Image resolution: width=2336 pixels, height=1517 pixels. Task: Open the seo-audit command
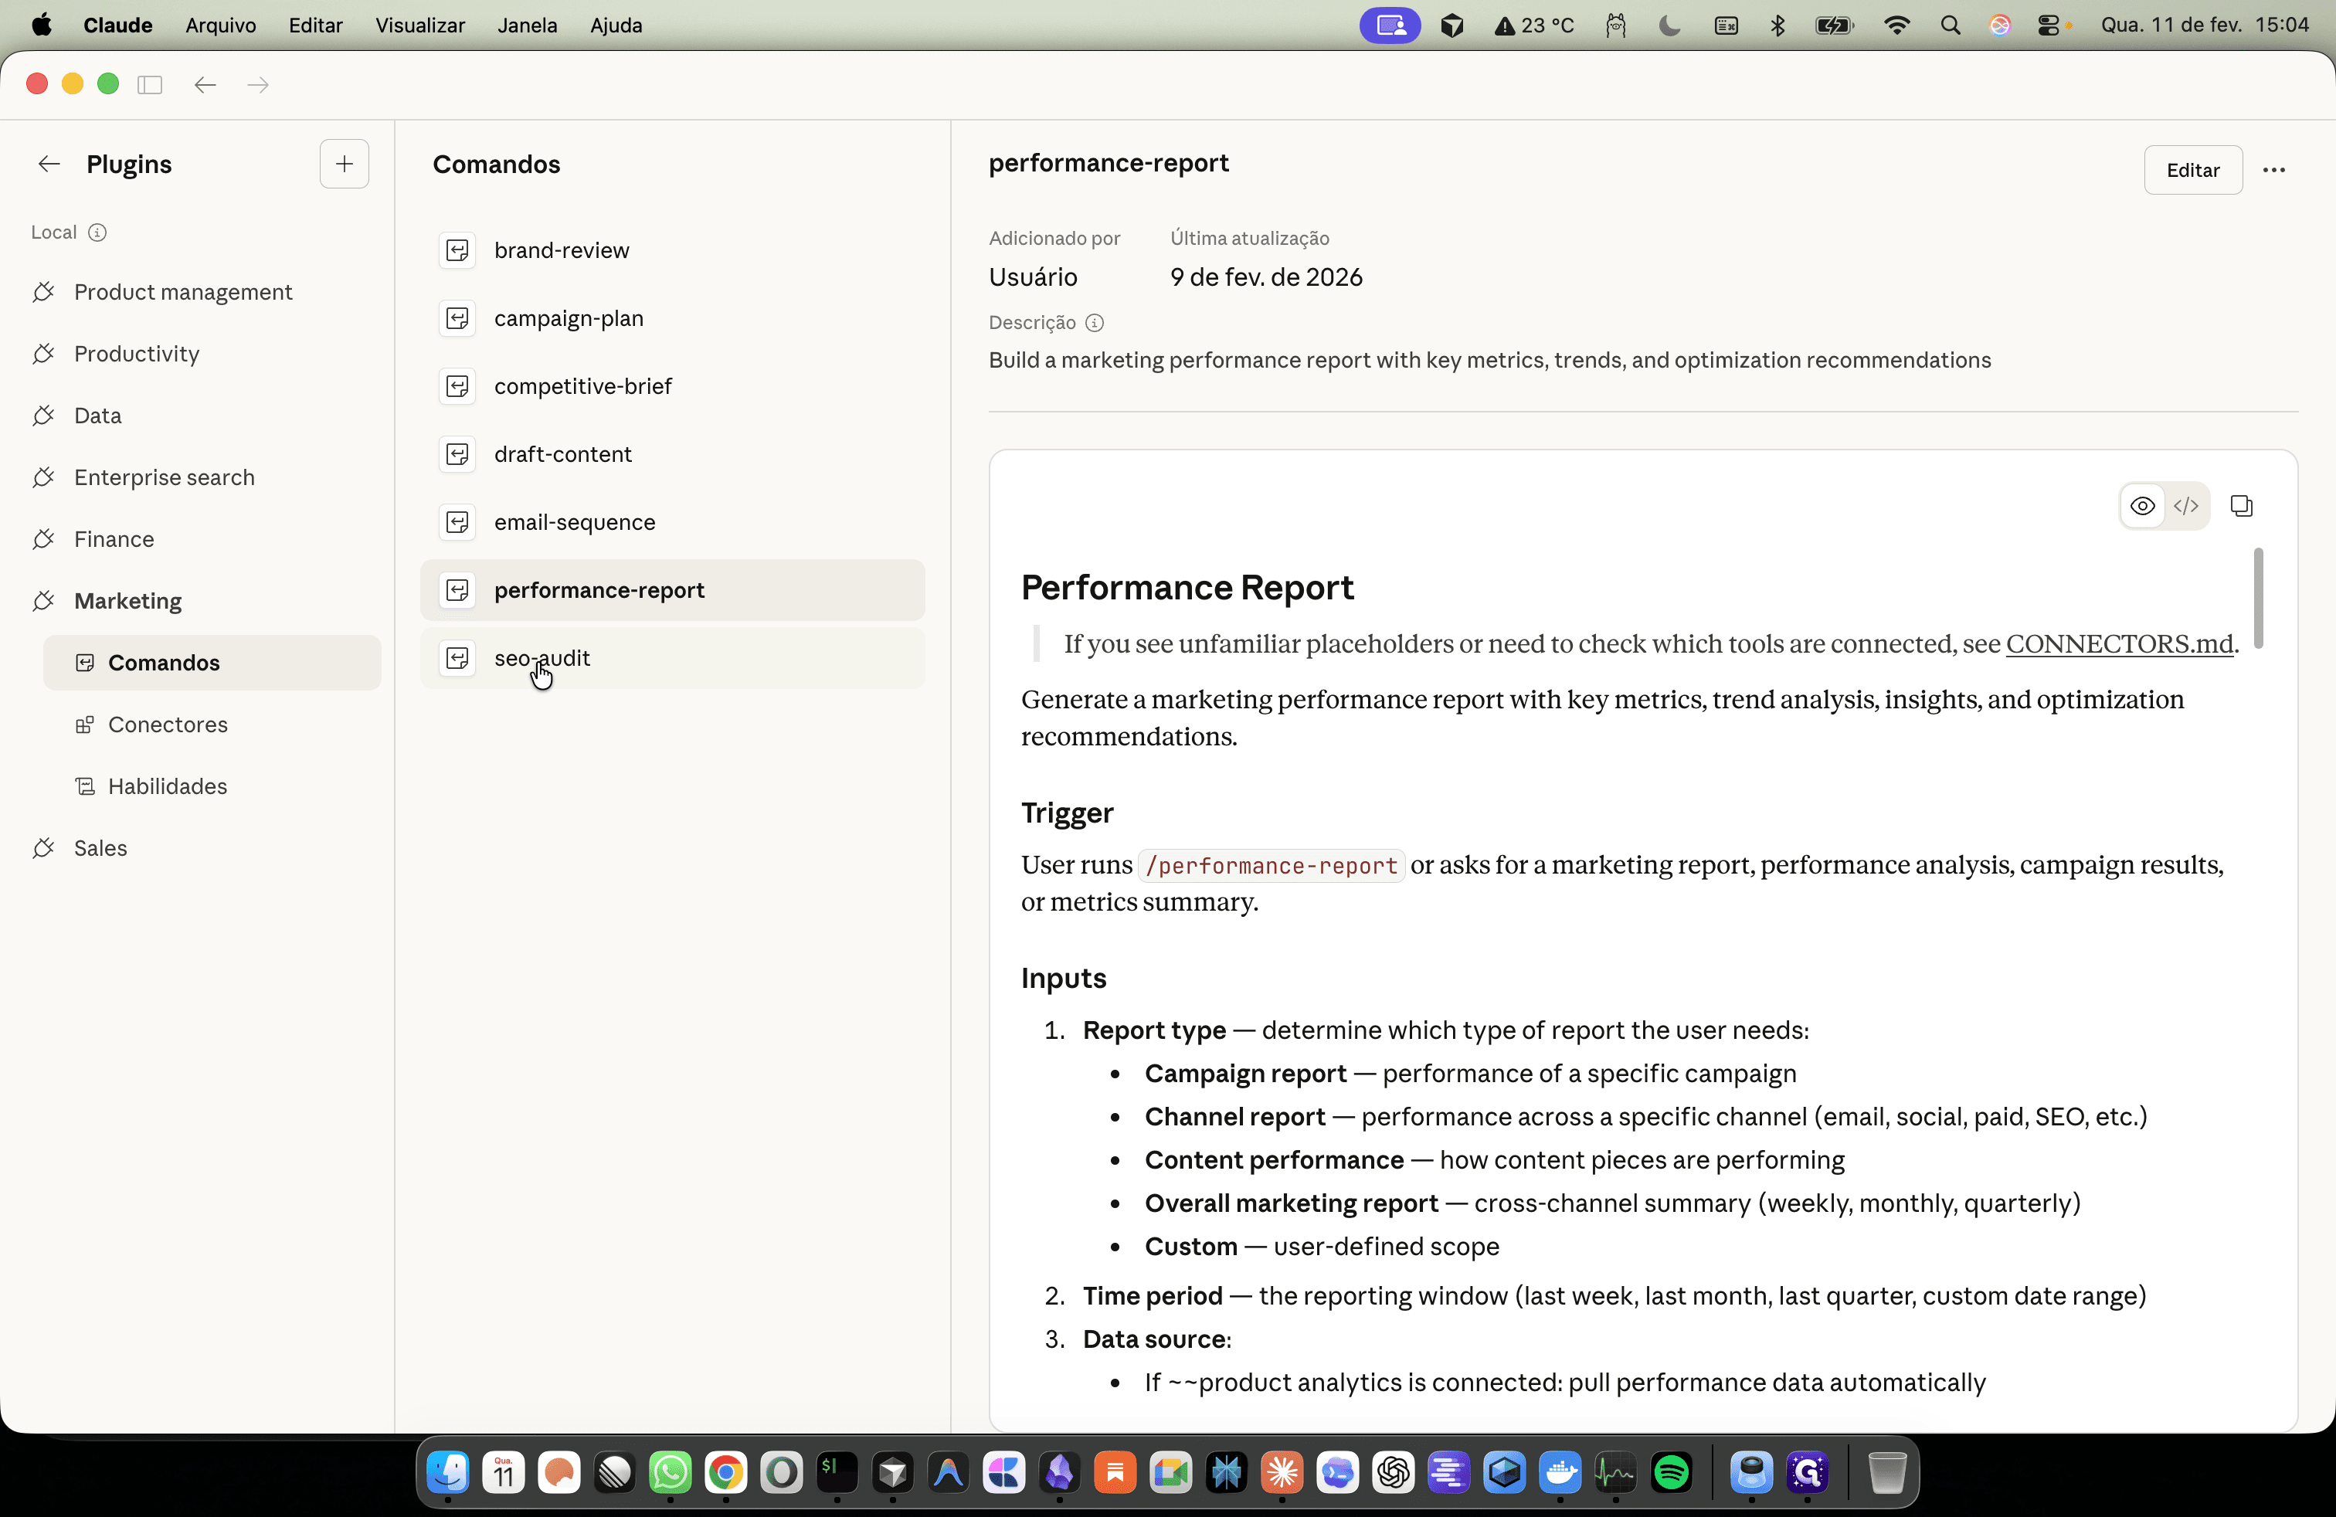(x=672, y=657)
